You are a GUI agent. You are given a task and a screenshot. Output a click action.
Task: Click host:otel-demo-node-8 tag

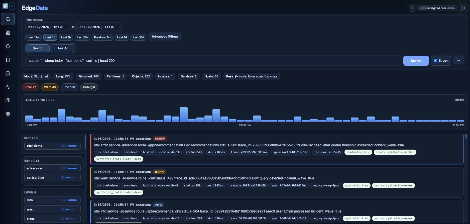160,186
